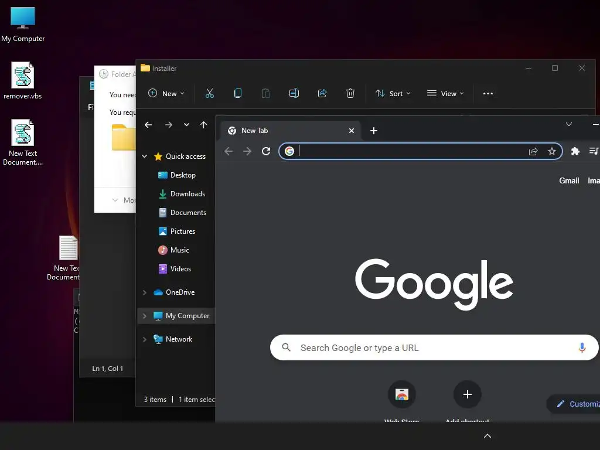This screenshot has height=450, width=600.
Task: Open Chrome Extensions puzzle icon
Action: click(x=575, y=151)
